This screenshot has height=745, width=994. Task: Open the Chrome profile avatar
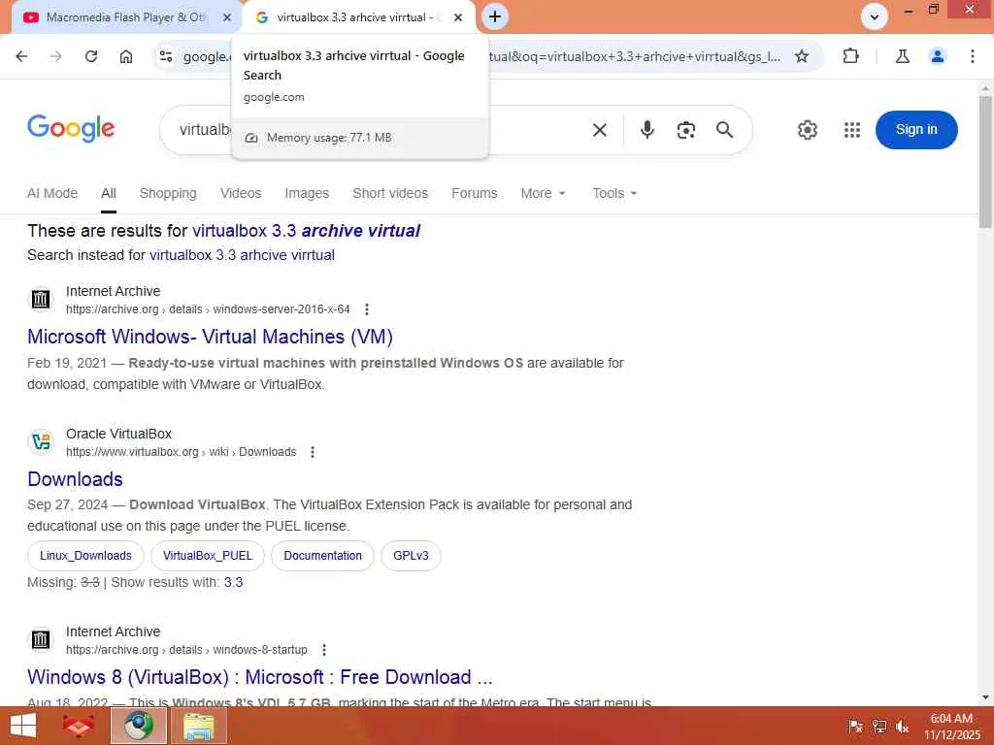coord(937,56)
